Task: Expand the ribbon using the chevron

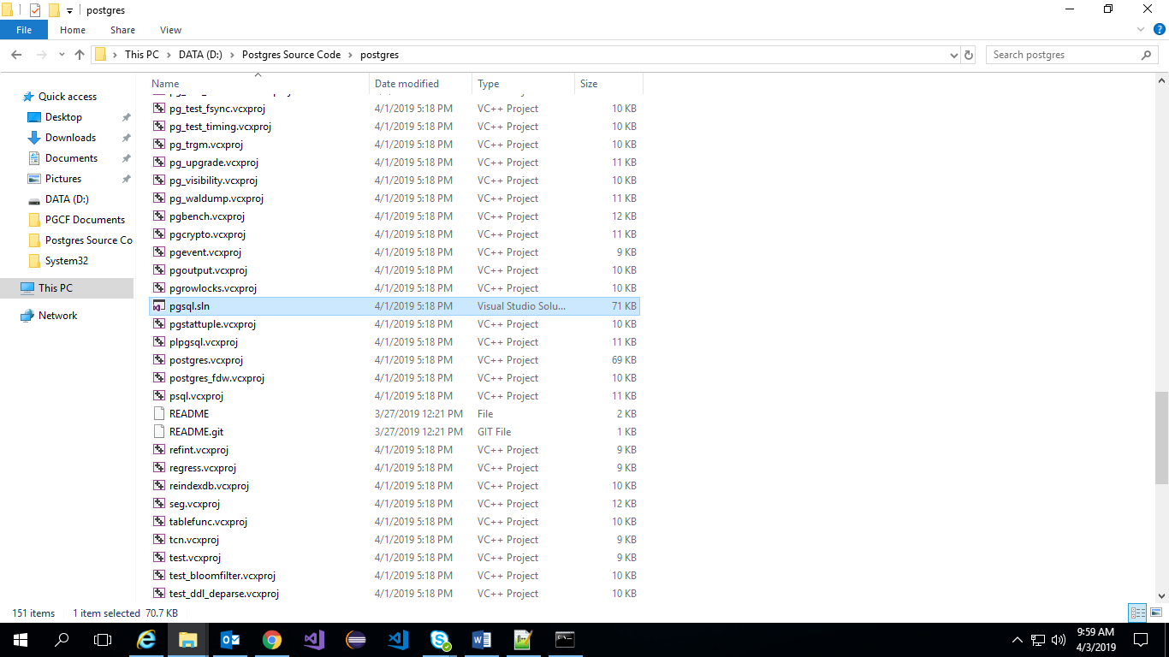Action: click(1141, 30)
